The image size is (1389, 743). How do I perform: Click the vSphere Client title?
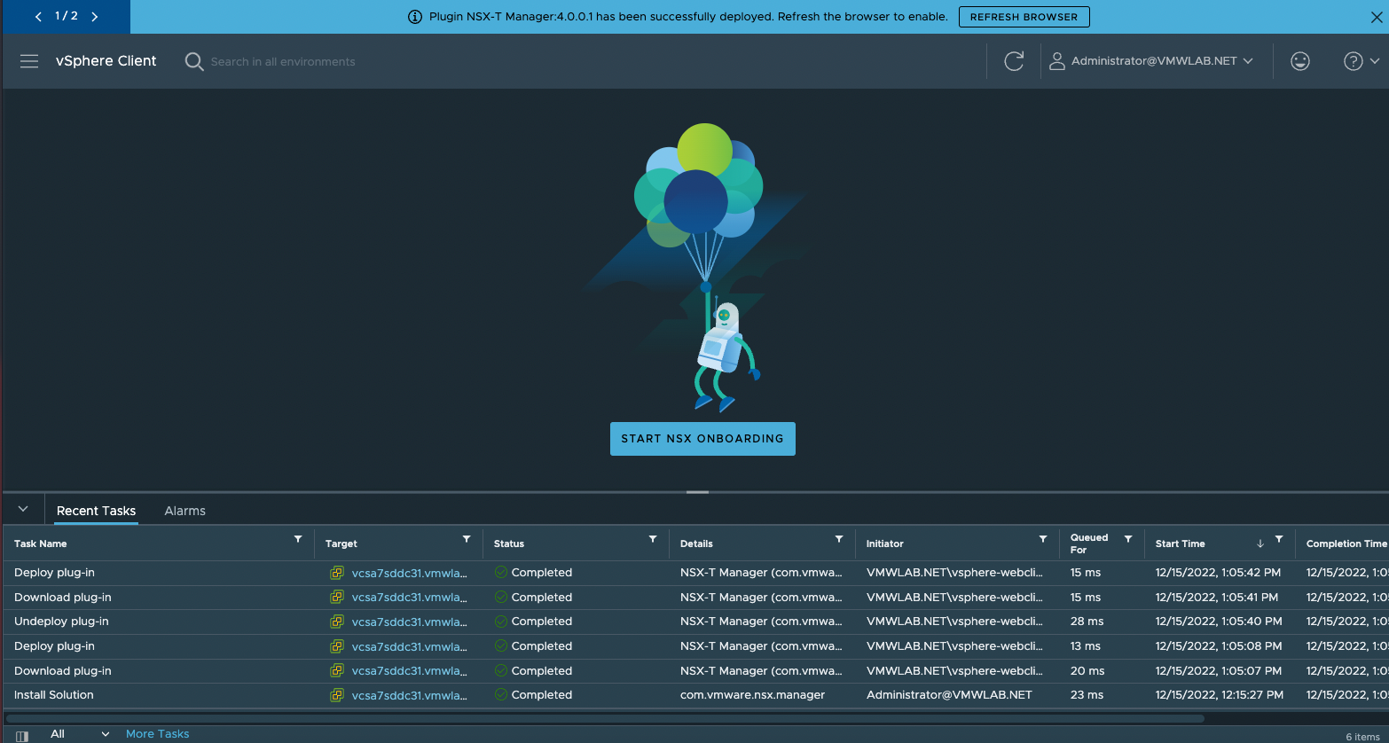[x=106, y=61]
